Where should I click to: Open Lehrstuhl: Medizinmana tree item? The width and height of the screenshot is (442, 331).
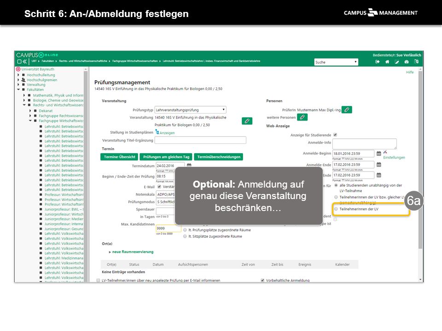[64, 258]
